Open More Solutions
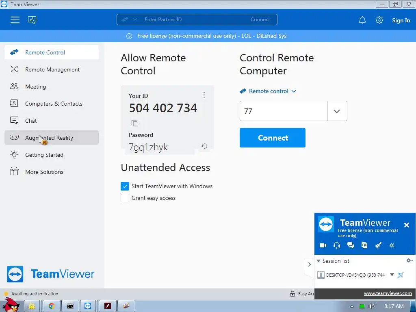The image size is (416, 312). coord(52,172)
